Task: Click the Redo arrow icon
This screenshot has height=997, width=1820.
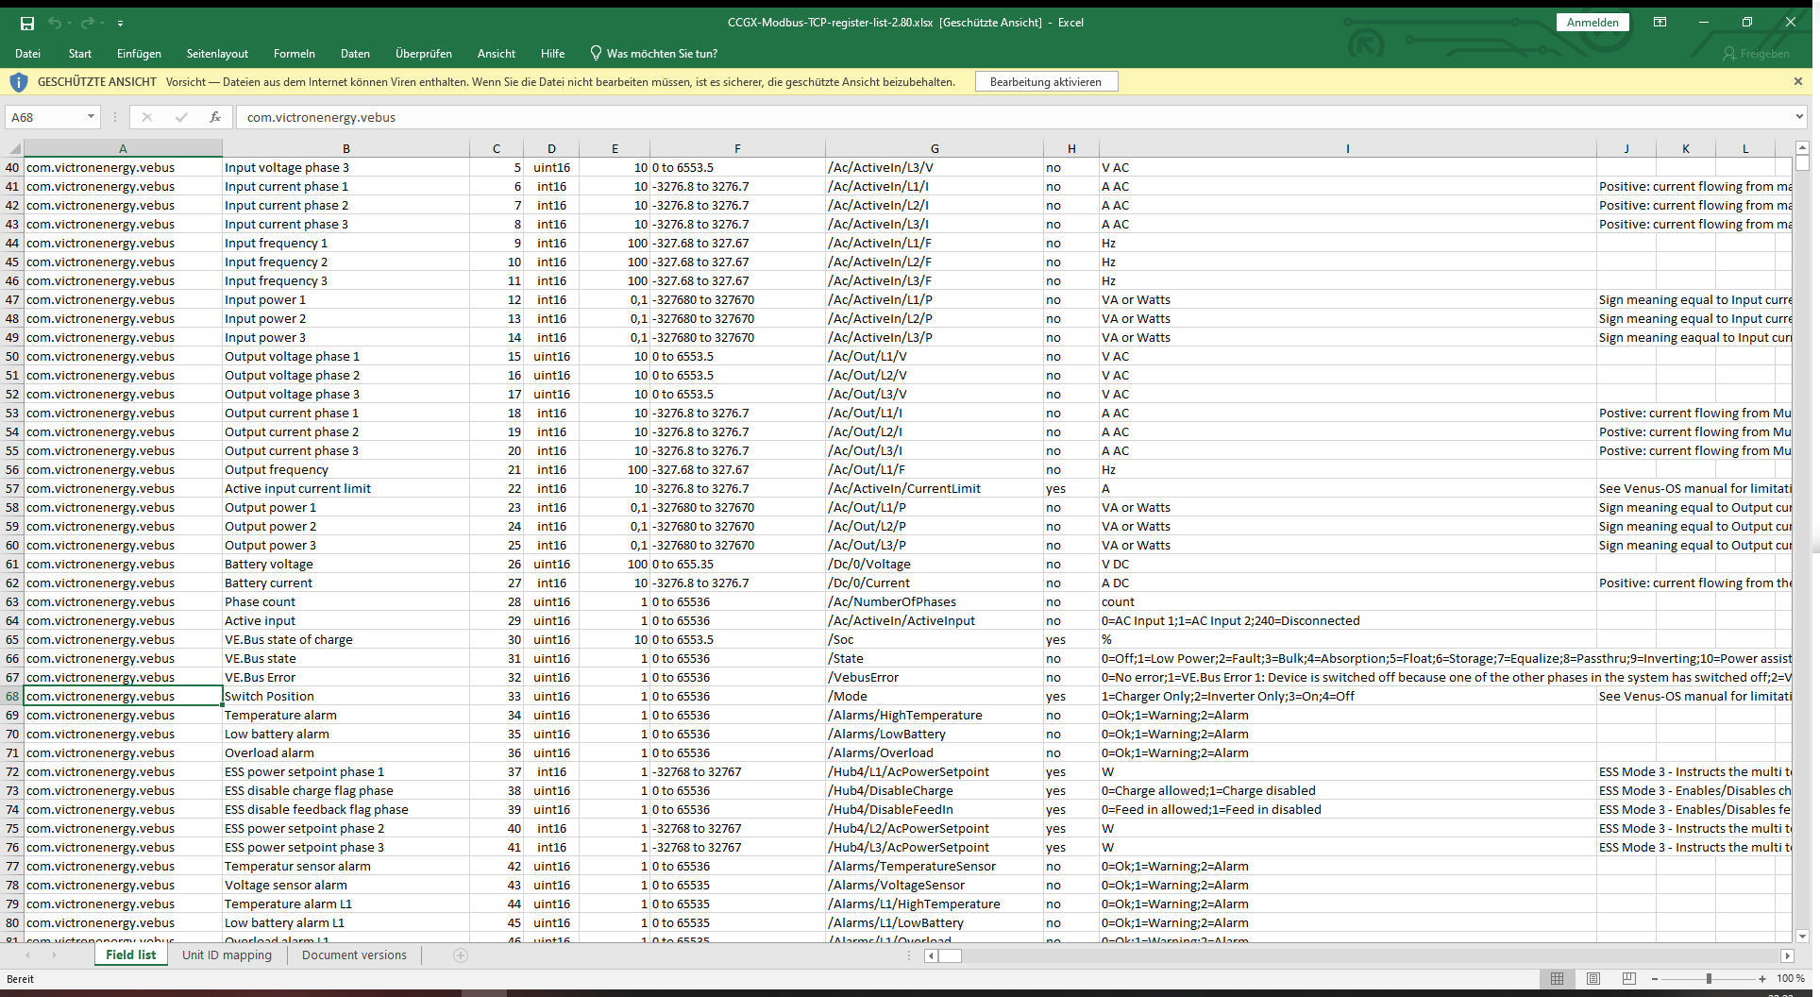Action: coord(88,23)
